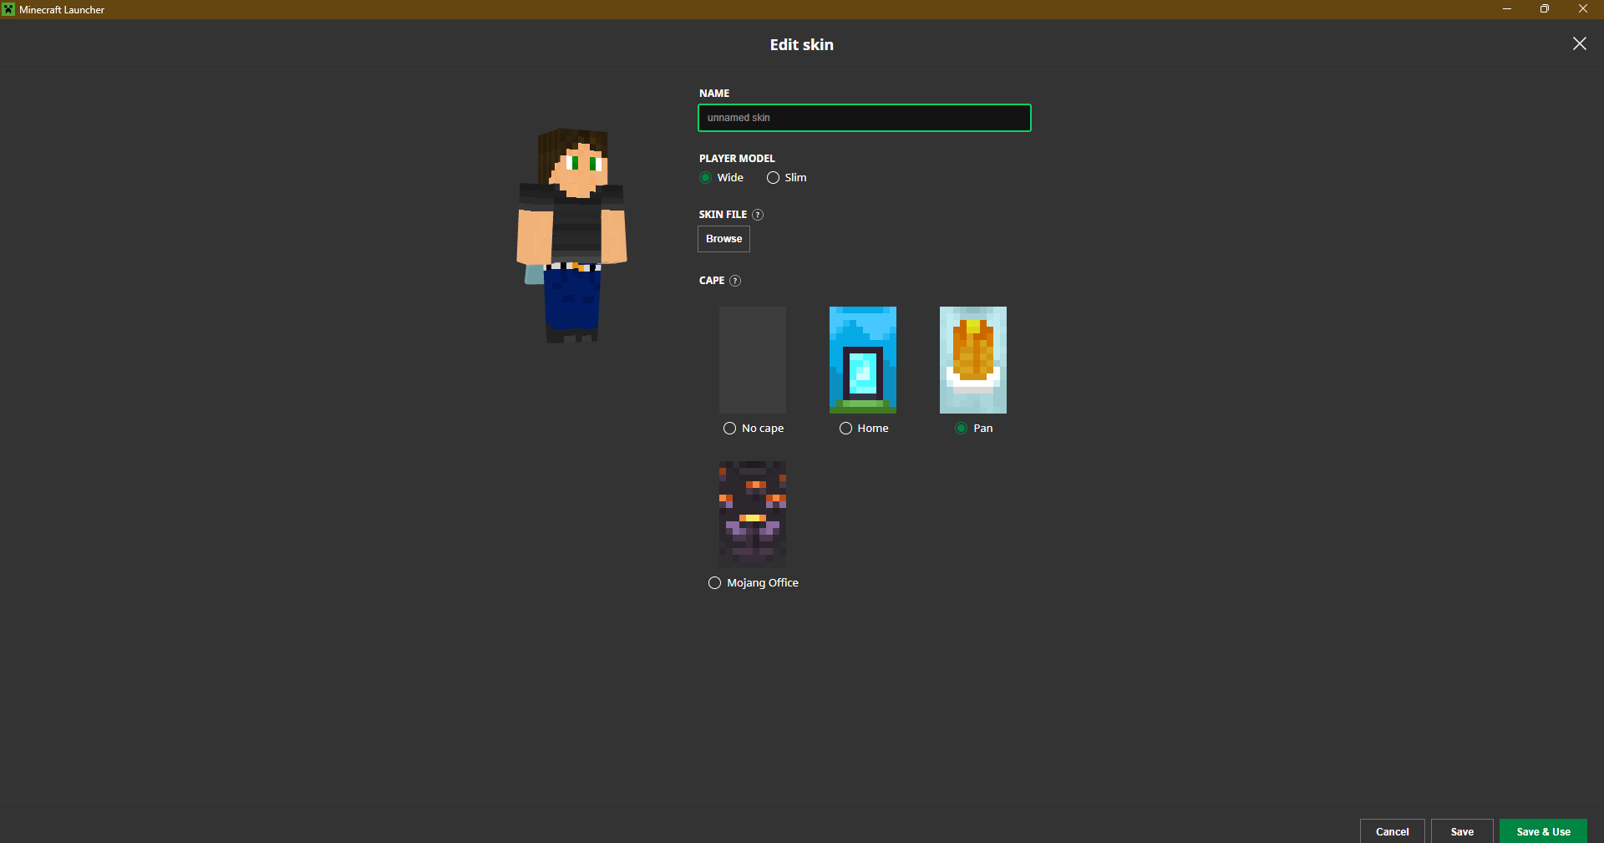
Task: Choose the No cape option
Action: tap(729, 429)
